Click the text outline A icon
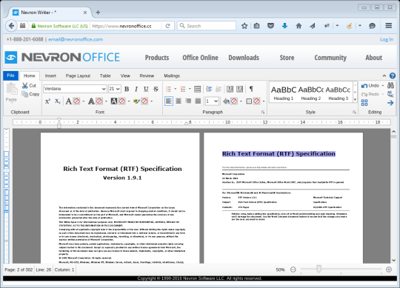Screen dimensions: 400x288 coord(91,101)
